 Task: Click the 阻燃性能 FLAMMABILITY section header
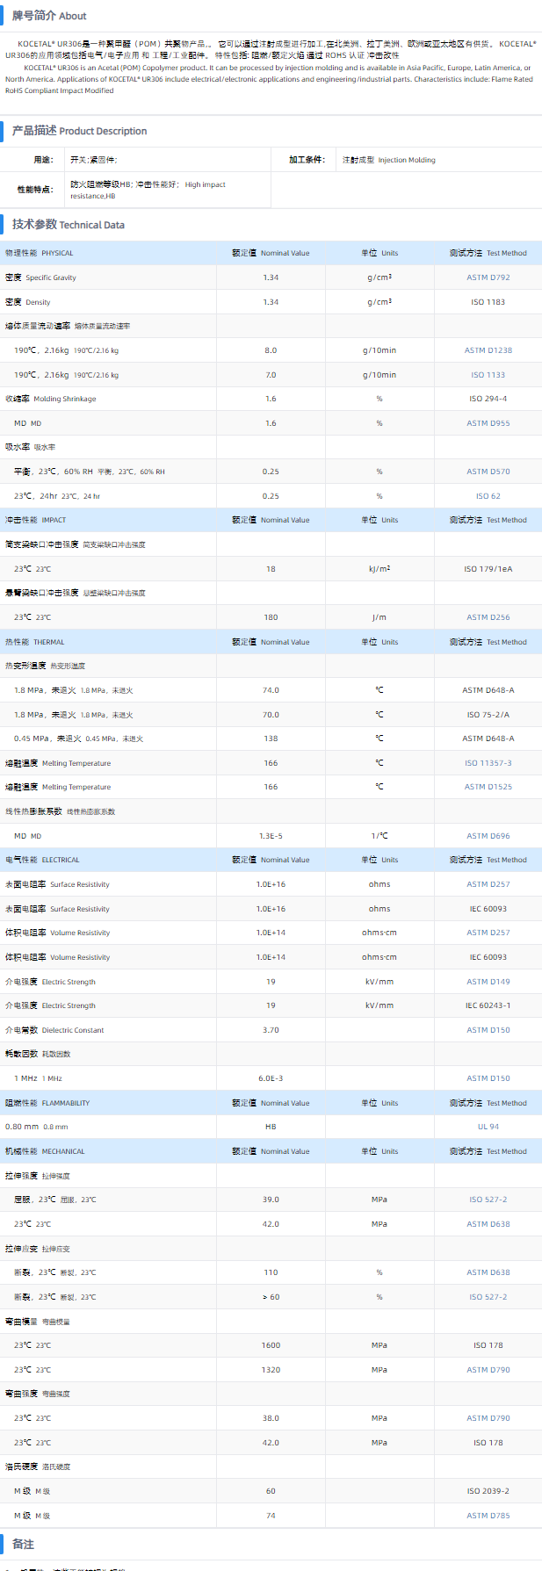(47, 1103)
